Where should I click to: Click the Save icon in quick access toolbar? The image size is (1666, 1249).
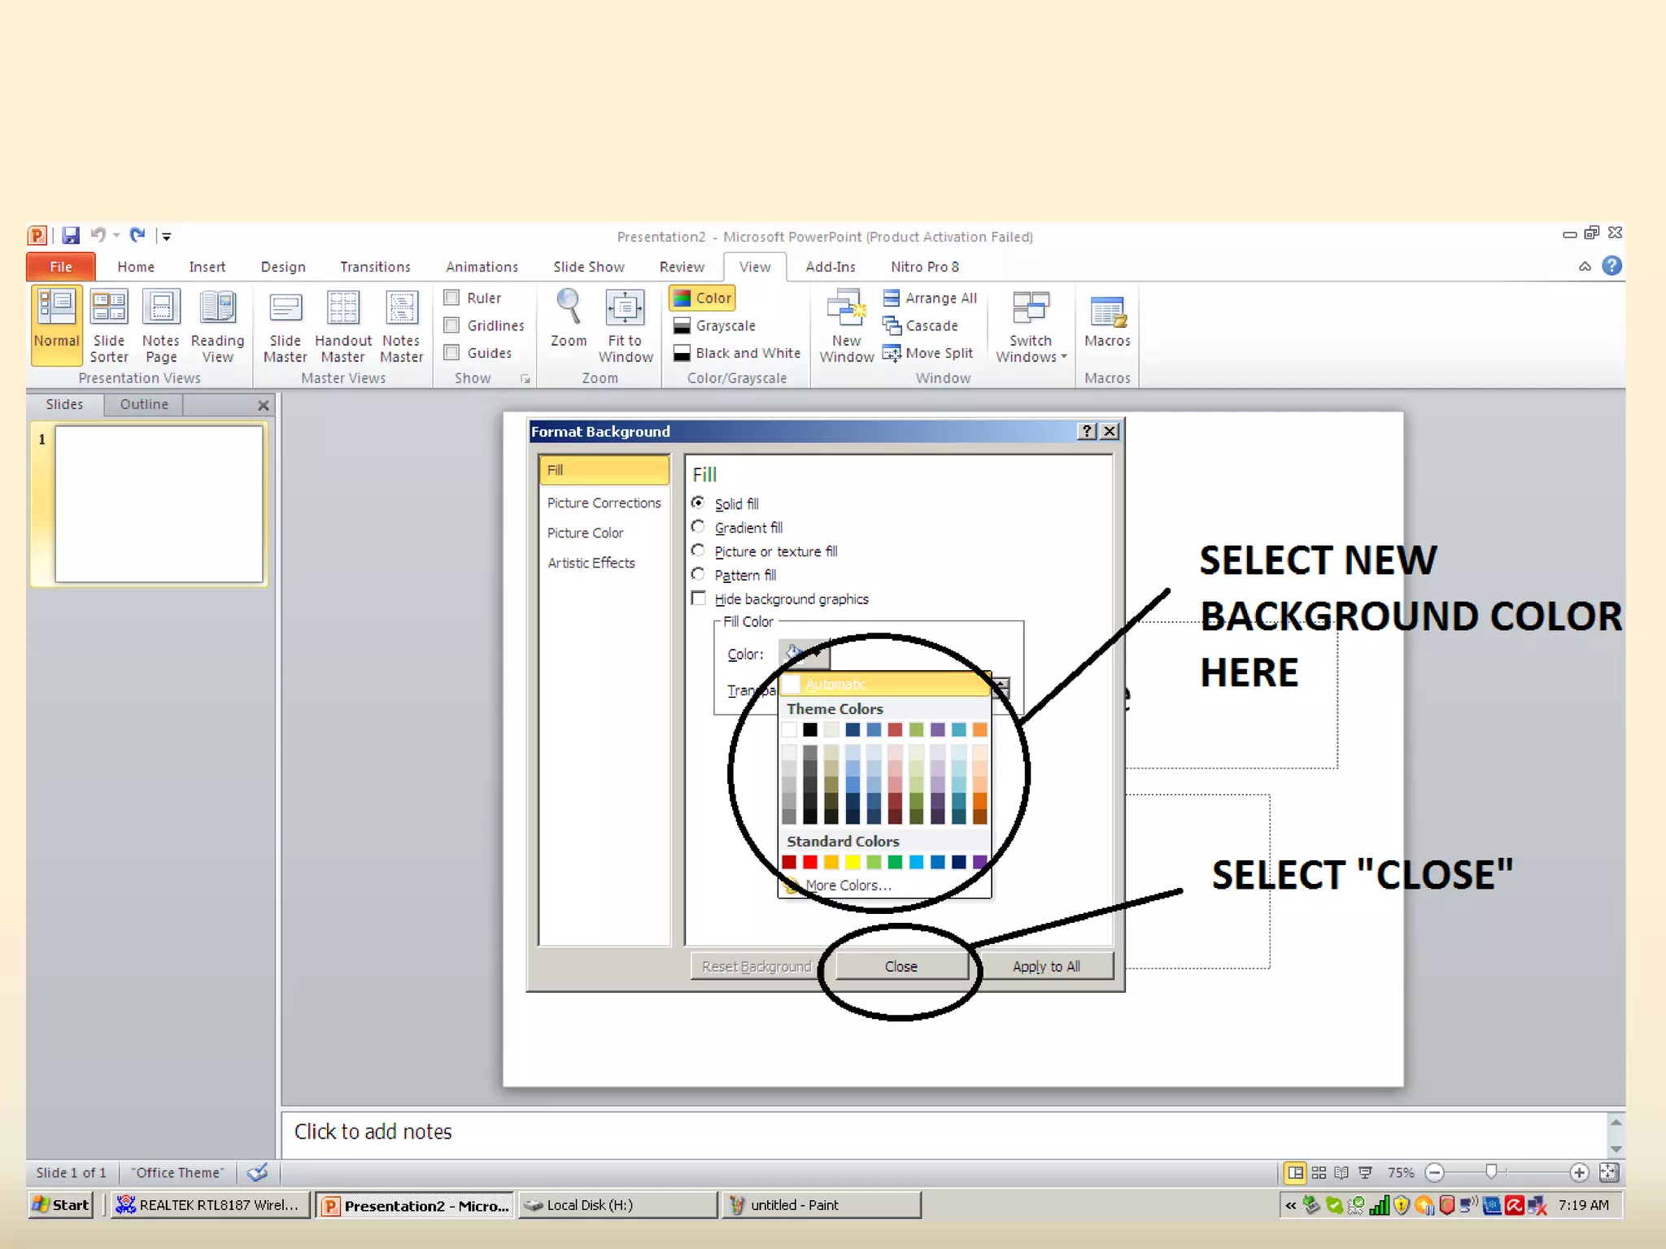(71, 236)
